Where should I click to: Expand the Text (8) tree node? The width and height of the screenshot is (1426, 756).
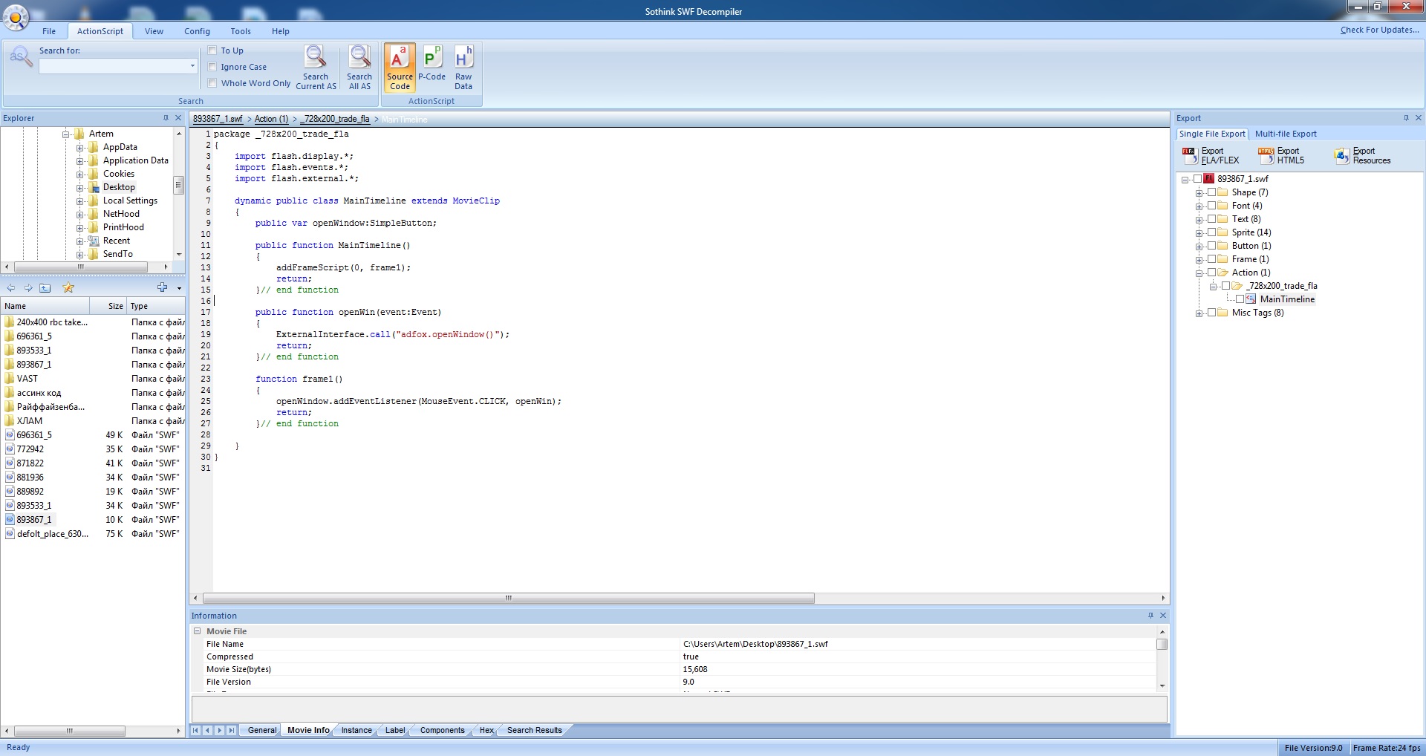[x=1199, y=220]
